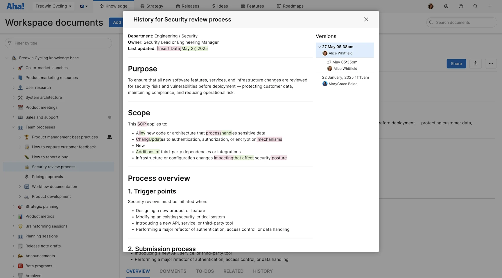
Task: Expand Strategic planning in the sidebar
Action: click(13, 206)
